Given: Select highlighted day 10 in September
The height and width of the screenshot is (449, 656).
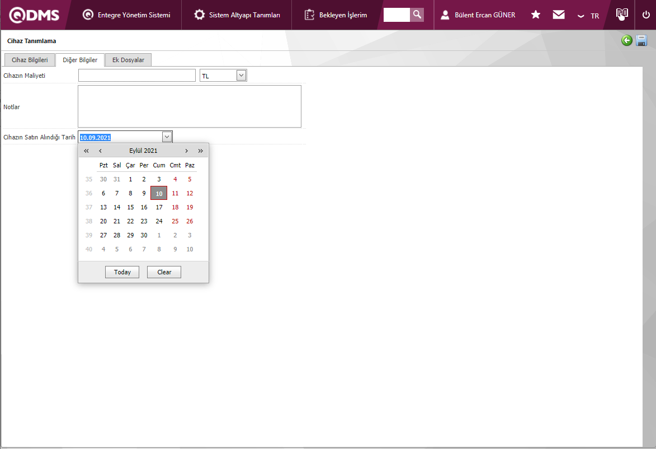Looking at the screenshot, I should (x=159, y=193).
